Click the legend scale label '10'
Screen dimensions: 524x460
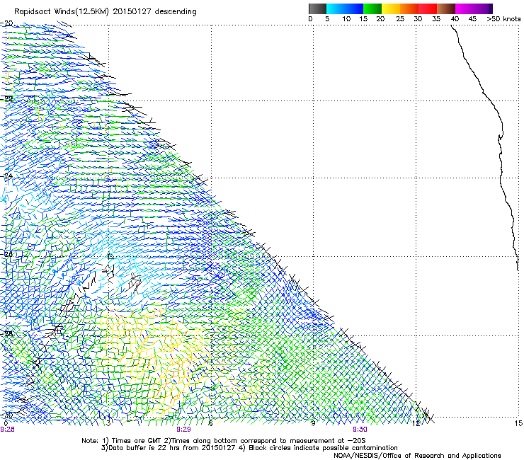click(346, 19)
